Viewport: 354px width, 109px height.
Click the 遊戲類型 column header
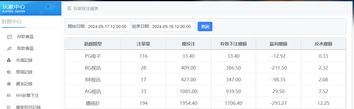tap(93, 44)
